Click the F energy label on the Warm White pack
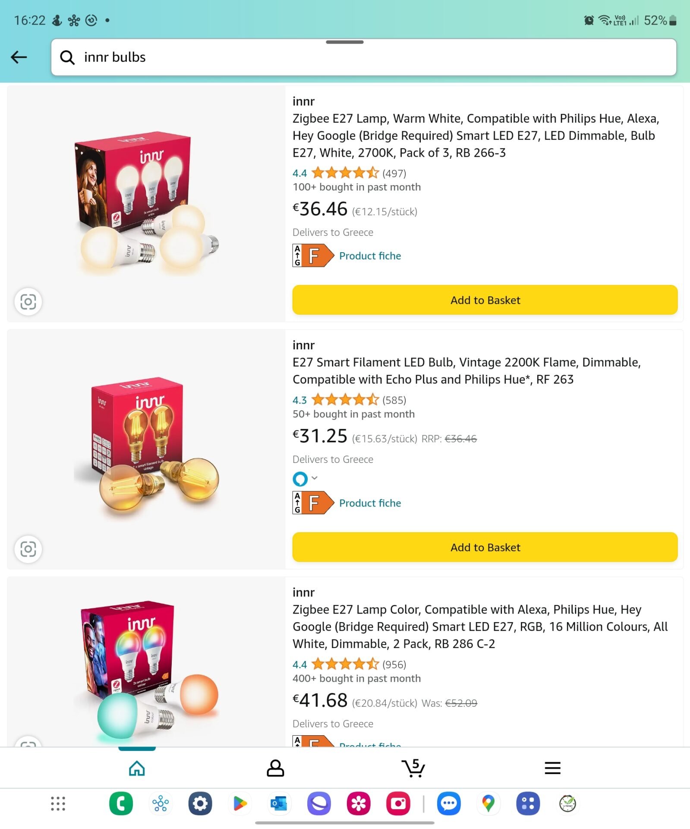 click(x=314, y=256)
